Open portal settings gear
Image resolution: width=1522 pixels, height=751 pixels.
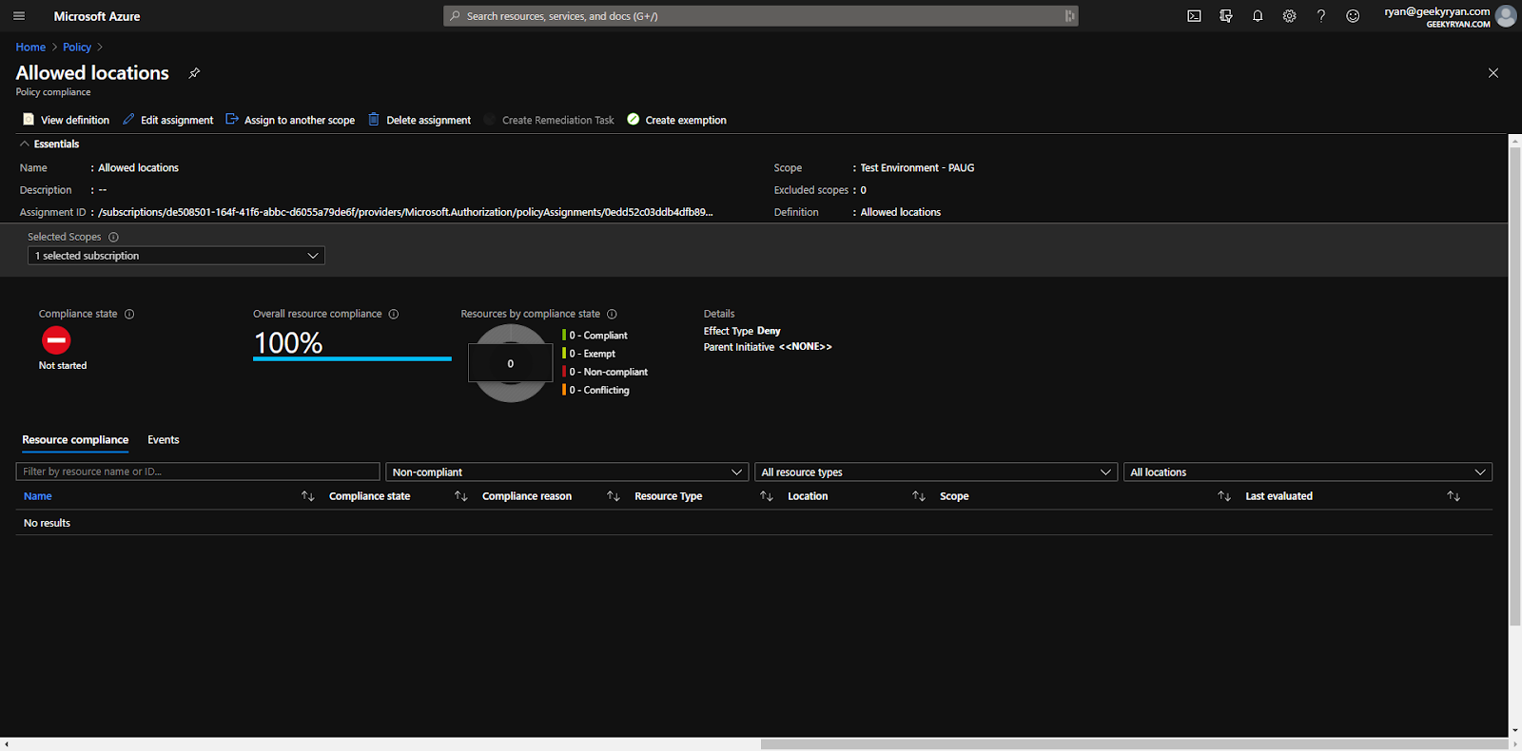click(1289, 16)
